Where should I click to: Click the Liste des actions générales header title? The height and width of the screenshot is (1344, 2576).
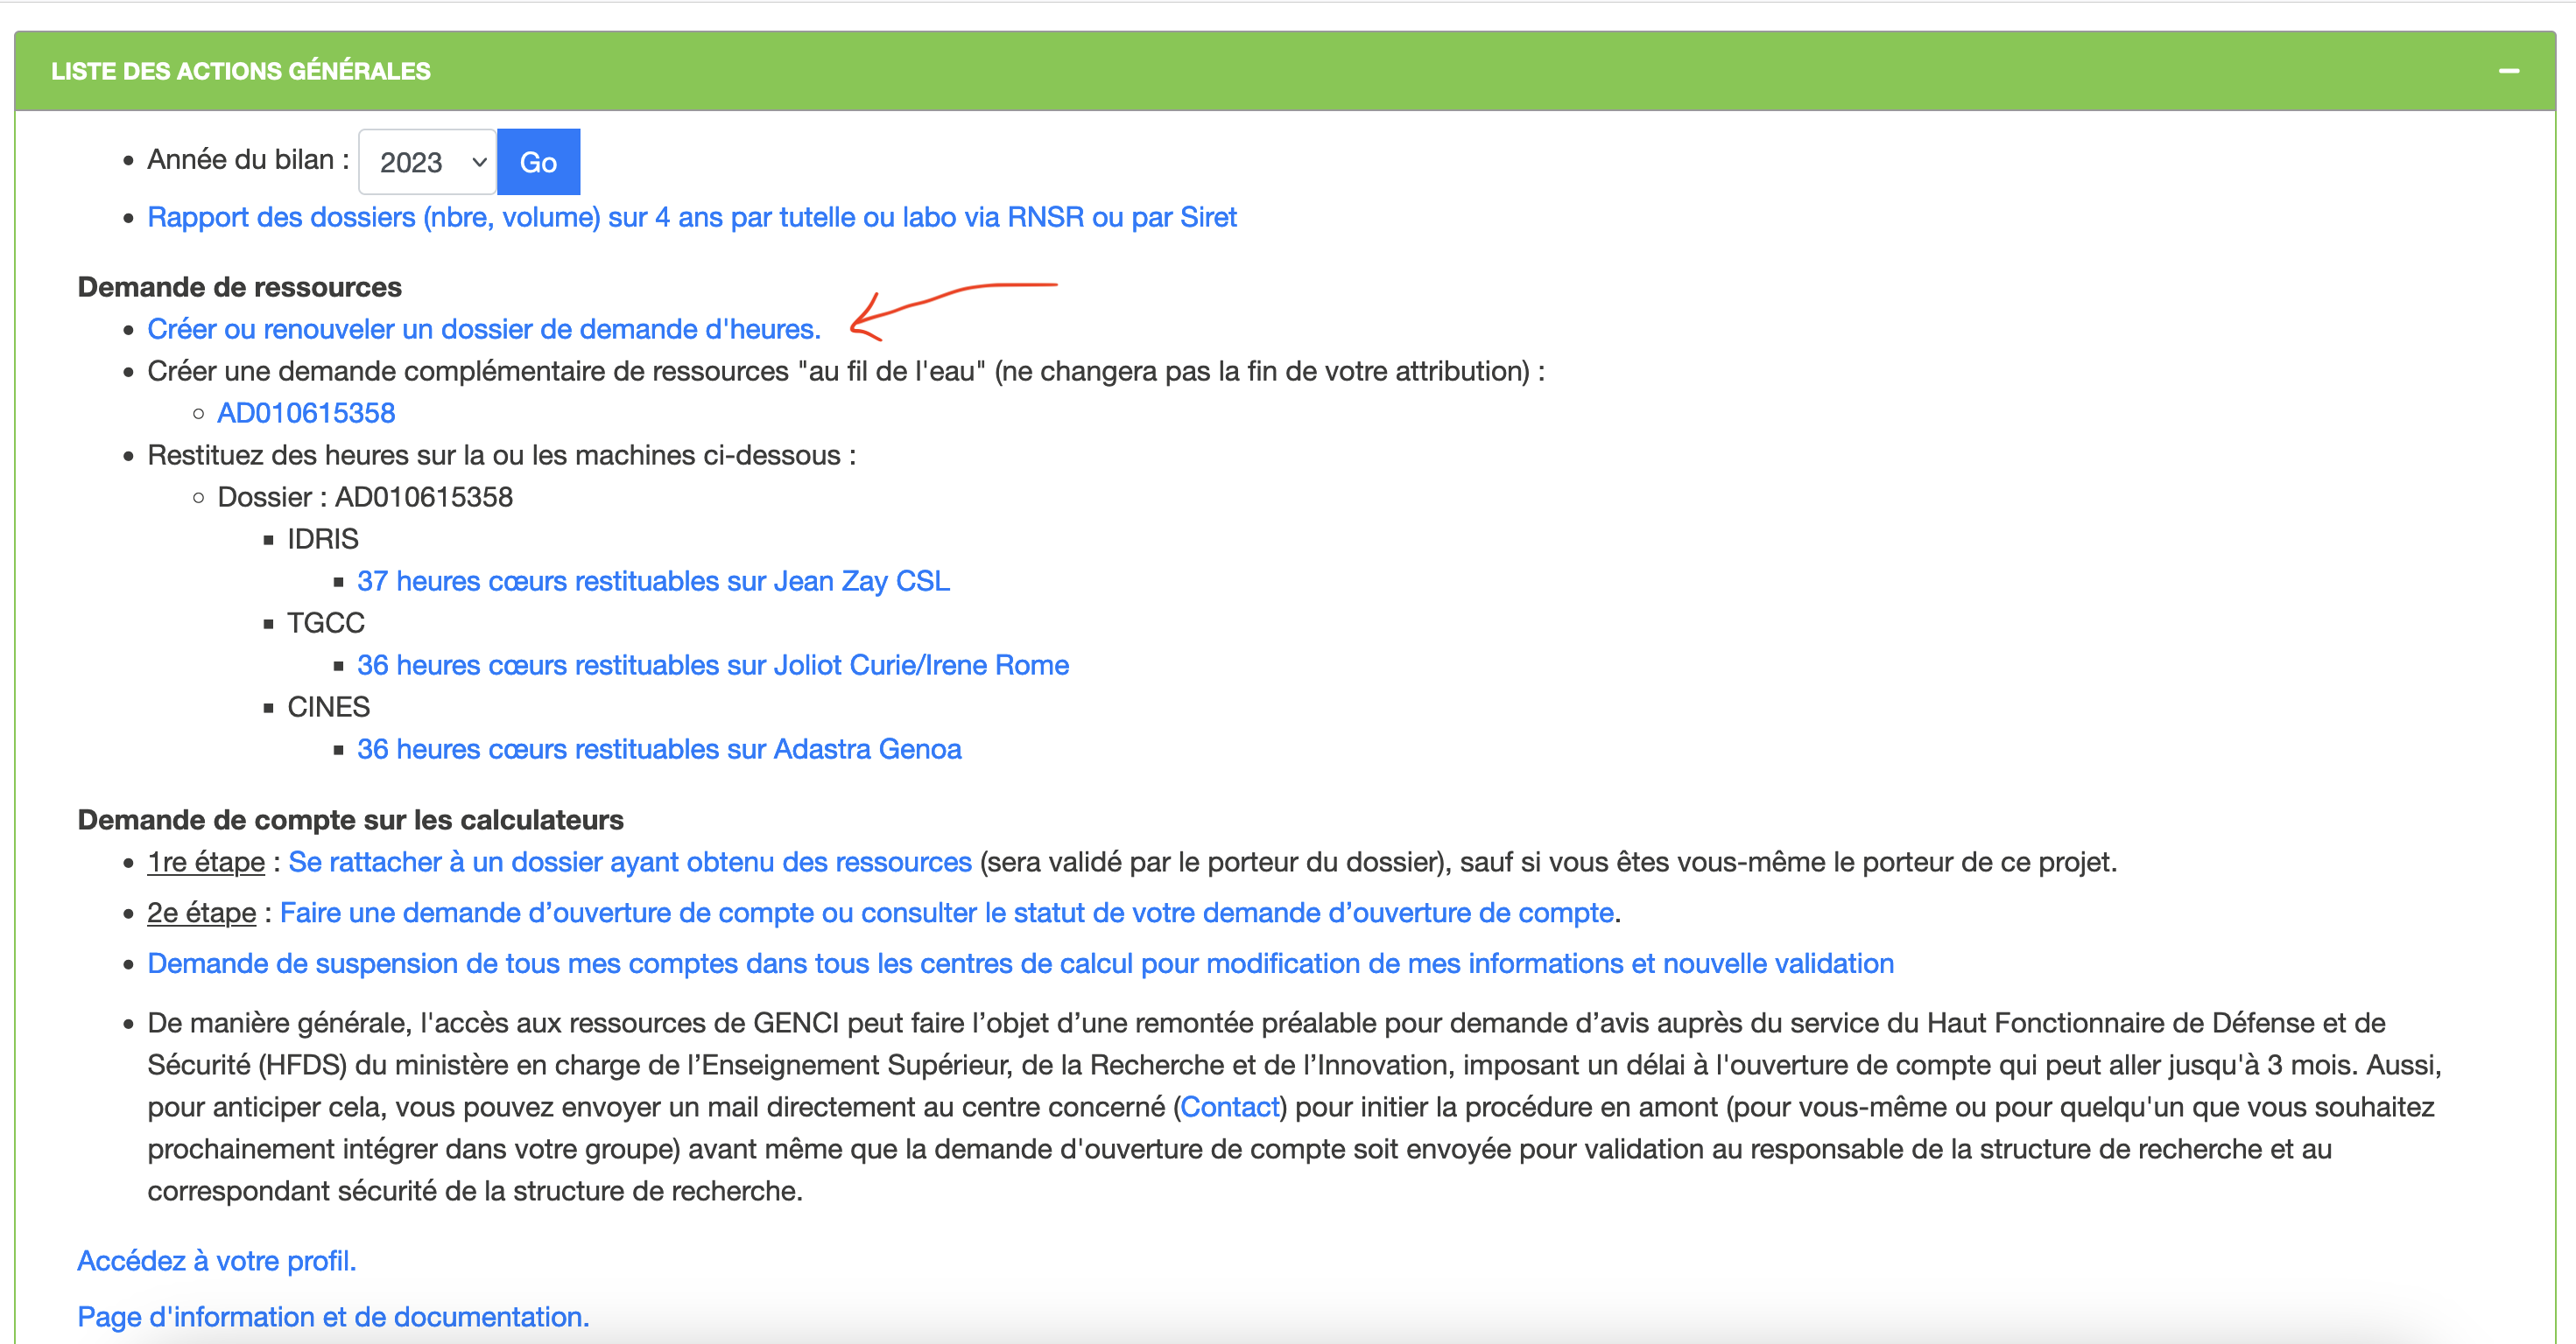tap(240, 71)
